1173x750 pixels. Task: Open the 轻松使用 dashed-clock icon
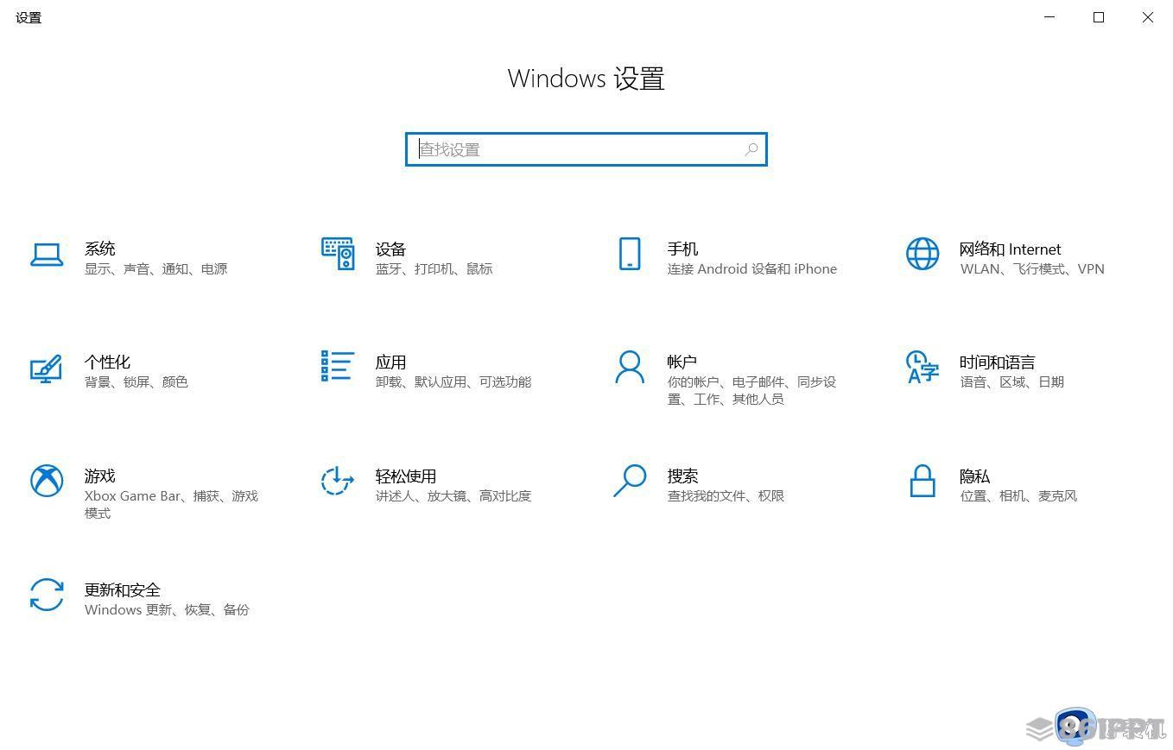[338, 481]
